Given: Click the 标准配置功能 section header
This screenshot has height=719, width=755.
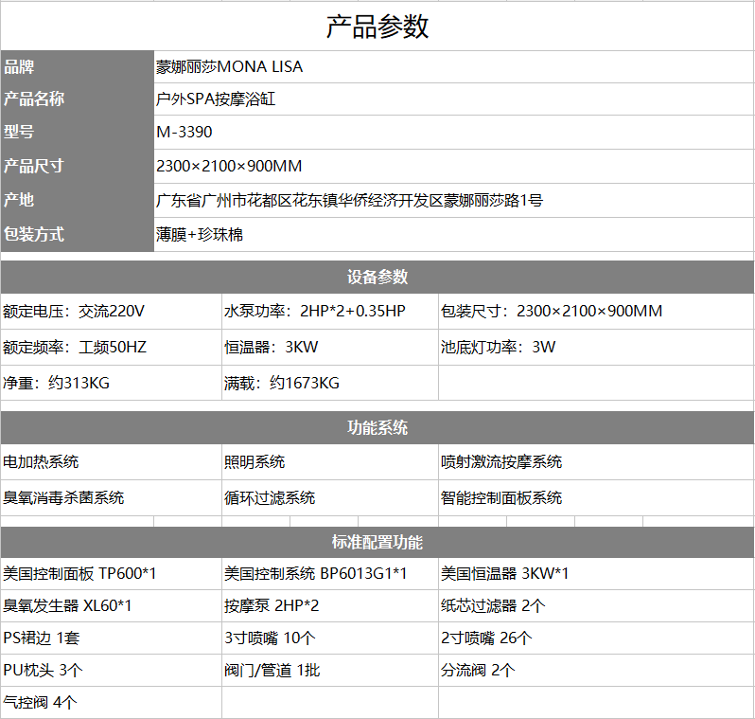Looking at the screenshot, I should coord(377,543).
